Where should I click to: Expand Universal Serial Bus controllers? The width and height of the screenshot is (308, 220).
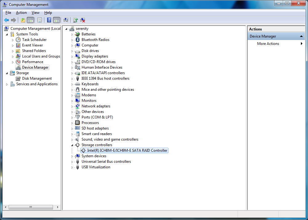click(x=72, y=162)
